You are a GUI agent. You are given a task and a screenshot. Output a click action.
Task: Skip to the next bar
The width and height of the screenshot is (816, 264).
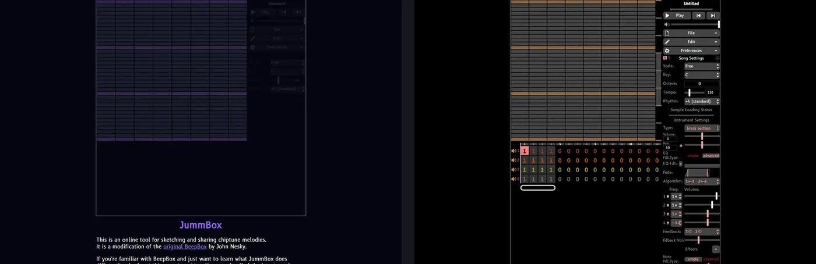pyautogui.click(x=713, y=16)
